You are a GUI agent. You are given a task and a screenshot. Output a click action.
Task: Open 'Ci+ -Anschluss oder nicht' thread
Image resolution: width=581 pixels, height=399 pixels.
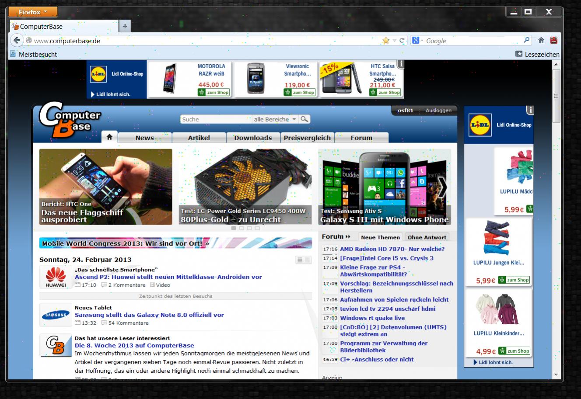click(x=377, y=360)
